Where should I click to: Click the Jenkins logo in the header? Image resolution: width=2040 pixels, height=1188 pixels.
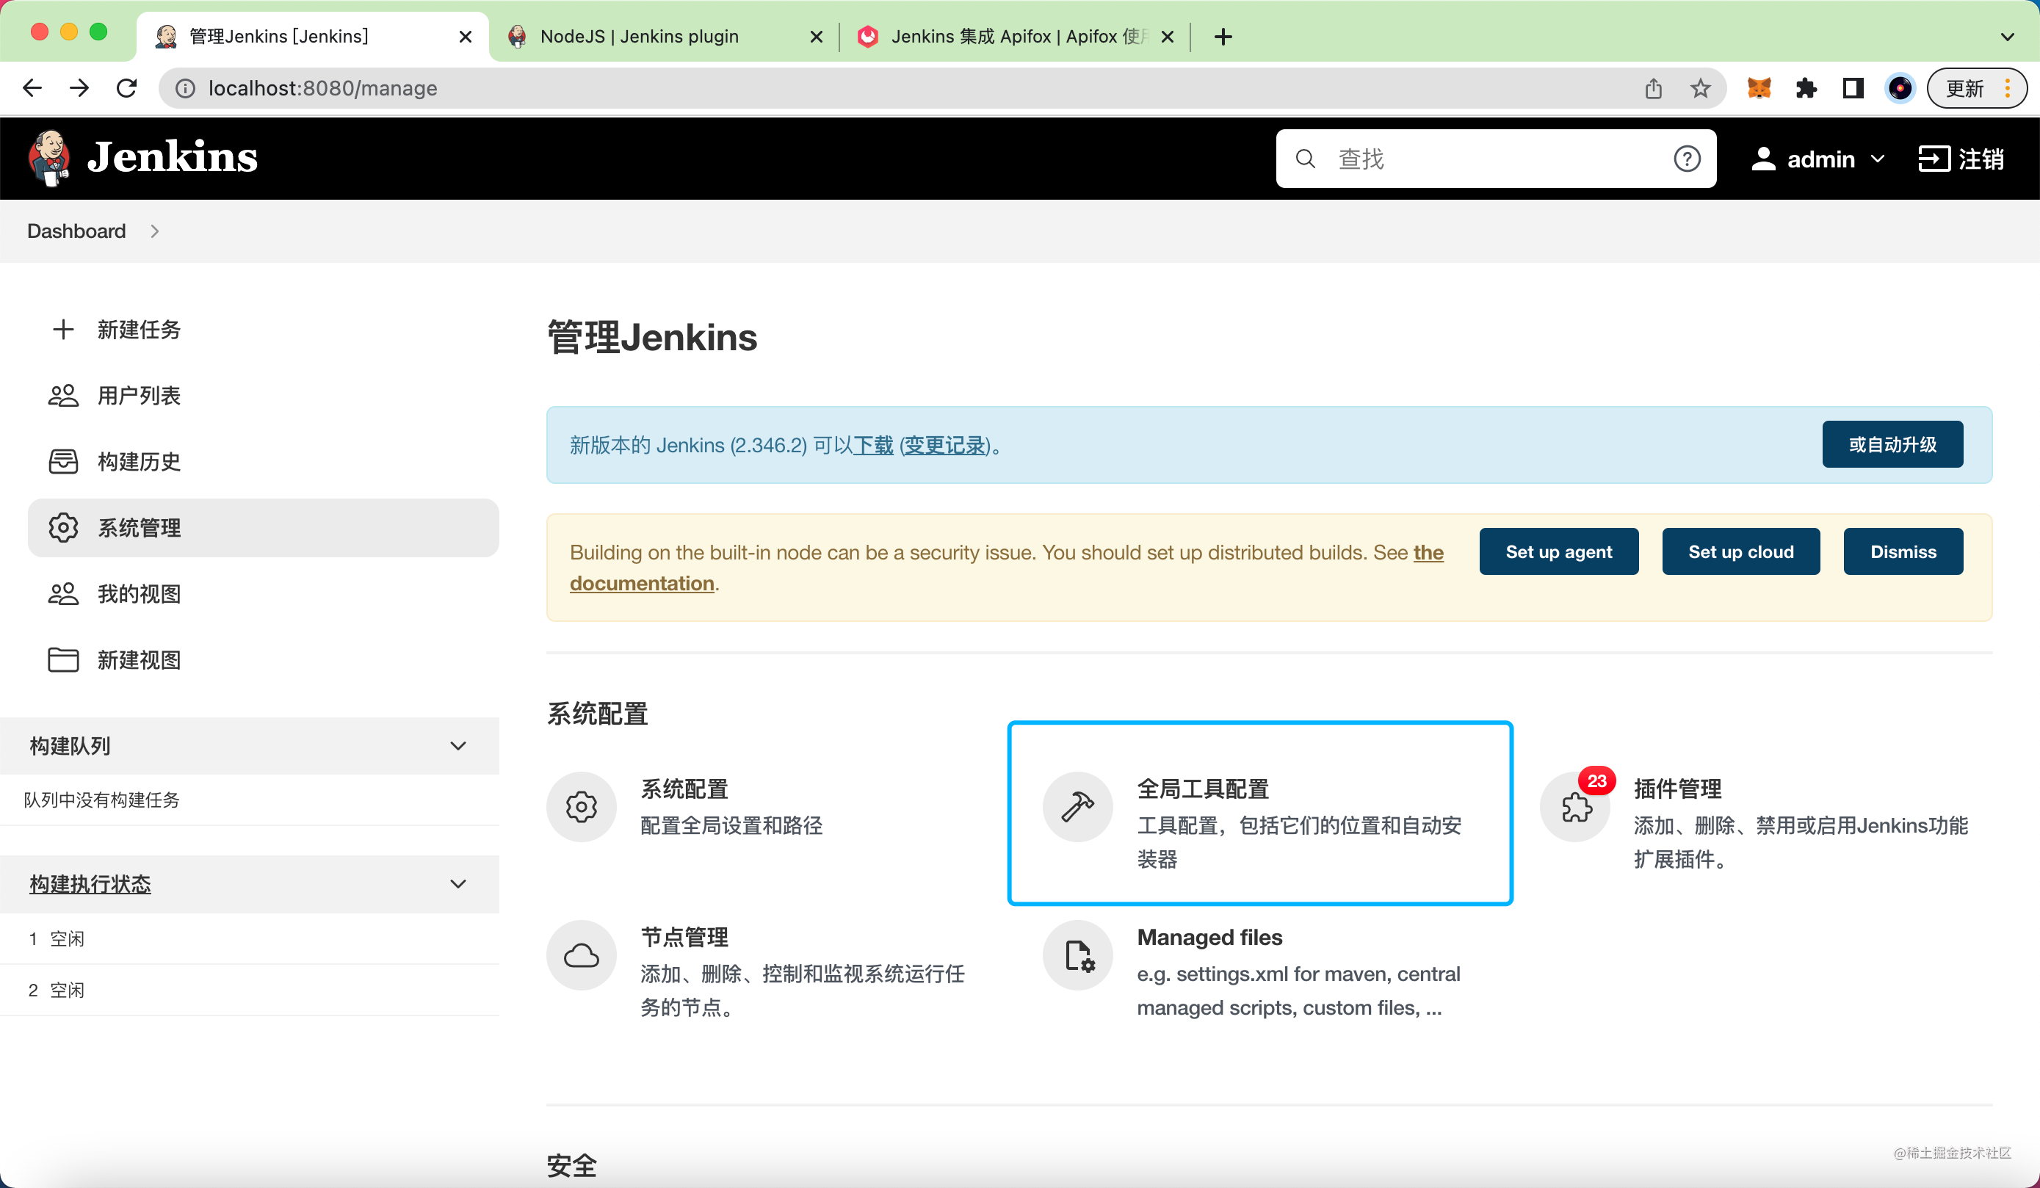pyautogui.click(x=50, y=157)
